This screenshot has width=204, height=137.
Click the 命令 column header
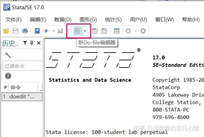[x=16, y=87]
